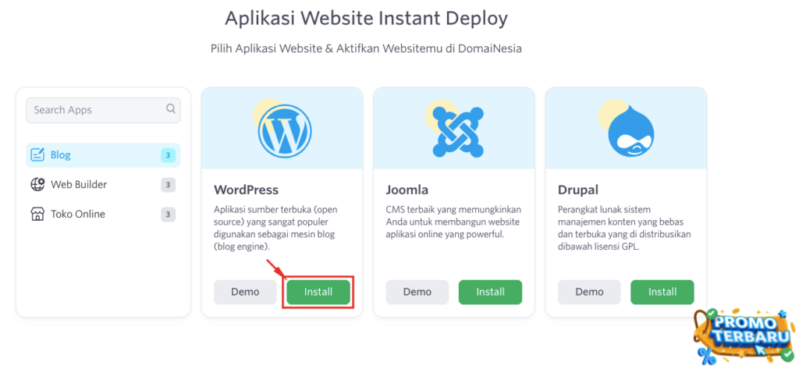The image size is (799, 373).
Task: Focus the Search Apps field
Action: [103, 110]
